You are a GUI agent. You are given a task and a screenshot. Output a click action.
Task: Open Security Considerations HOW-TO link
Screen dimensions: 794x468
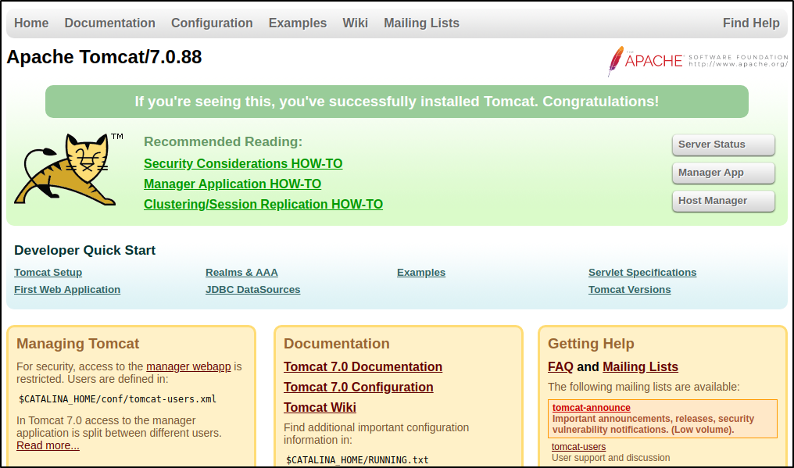click(243, 164)
